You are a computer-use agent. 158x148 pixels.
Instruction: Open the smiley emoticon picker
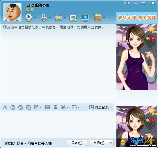click(13, 107)
